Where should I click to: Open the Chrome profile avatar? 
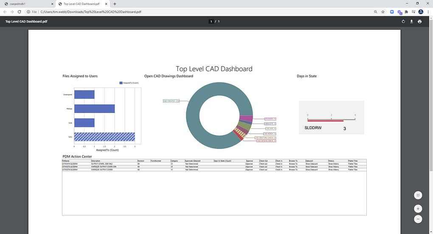point(421,12)
